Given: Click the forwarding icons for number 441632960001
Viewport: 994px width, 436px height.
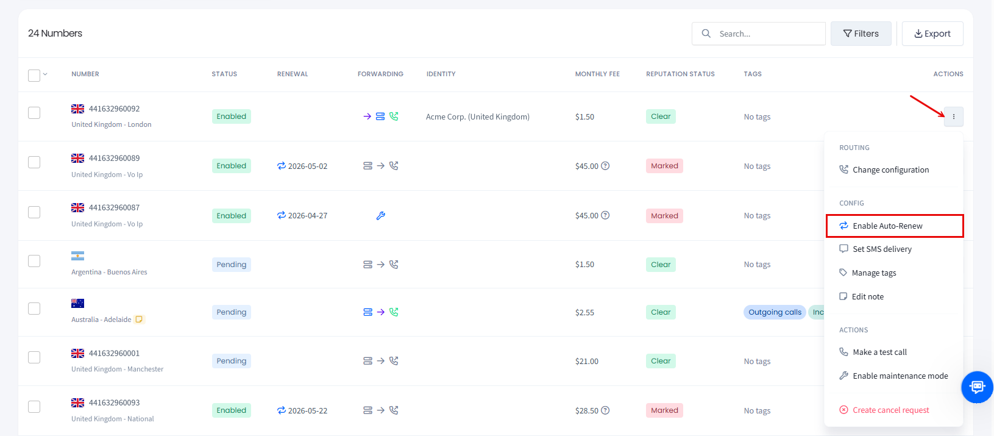Looking at the screenshot, I should pos(380,361).
